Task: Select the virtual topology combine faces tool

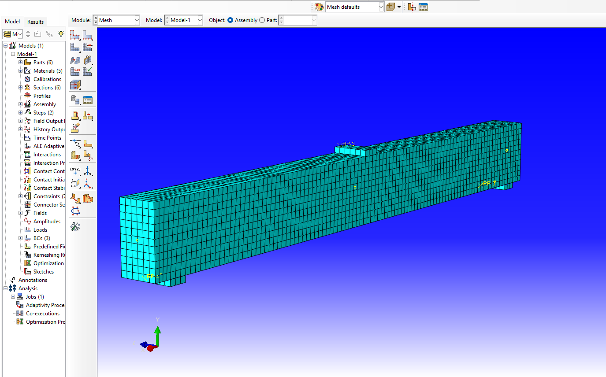Action: [75, 116]
